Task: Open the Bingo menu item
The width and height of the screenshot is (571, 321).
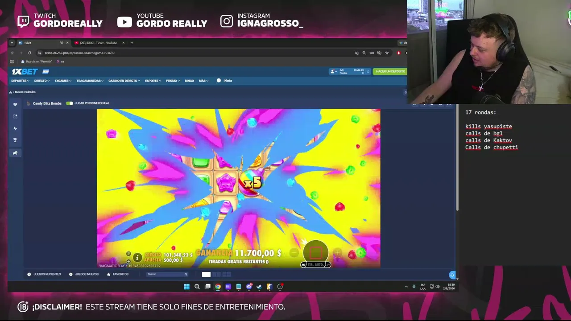Action: [x=189, y=81]
